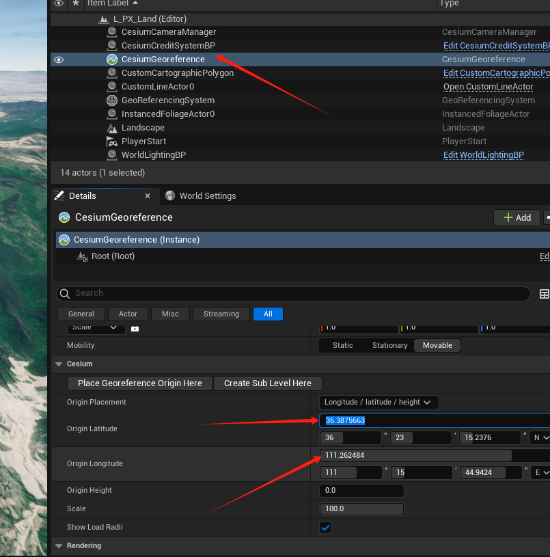Select the CesiumCameraManager actor icon
This screenshot has width=550, height=557.
tap(112, 32)
